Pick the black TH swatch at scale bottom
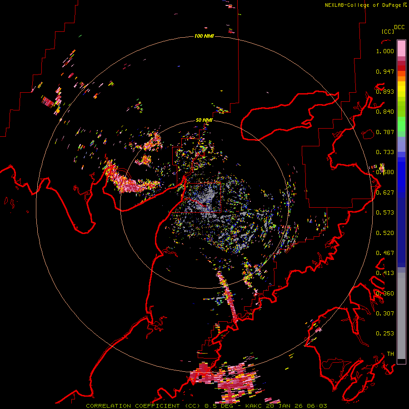The image size is (409, 409). [401, 361]
